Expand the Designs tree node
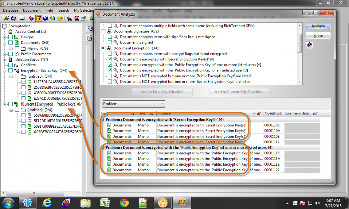This screenshot has width=349, height=209. pyautogui.click(x=4, y=37)
